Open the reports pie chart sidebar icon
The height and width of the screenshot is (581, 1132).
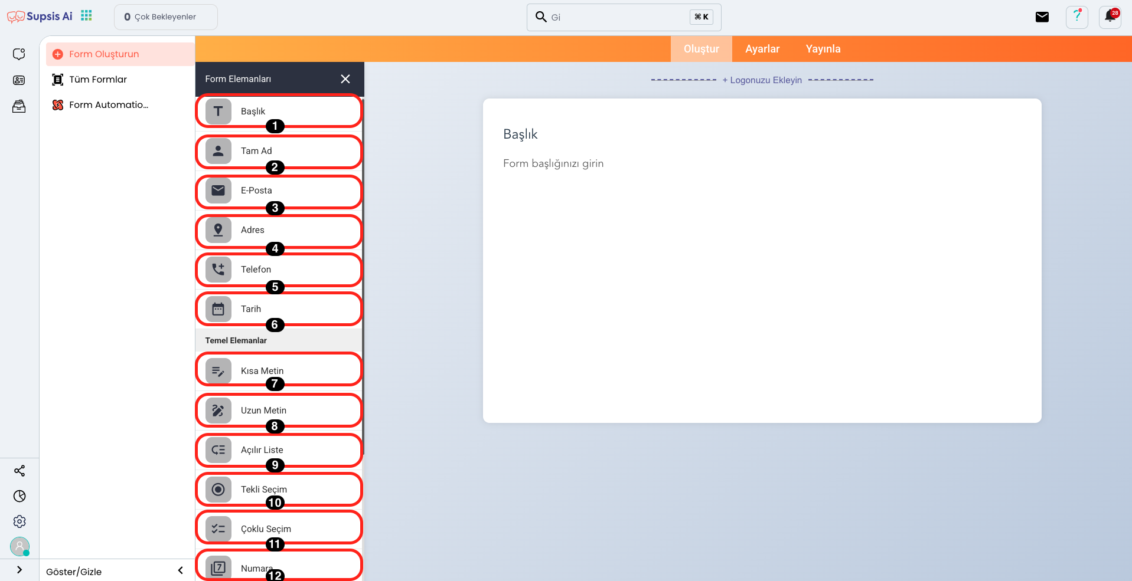[x=19, y=496]
